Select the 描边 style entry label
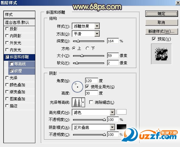This screenshot has width=180, height=147. (14, 106)
